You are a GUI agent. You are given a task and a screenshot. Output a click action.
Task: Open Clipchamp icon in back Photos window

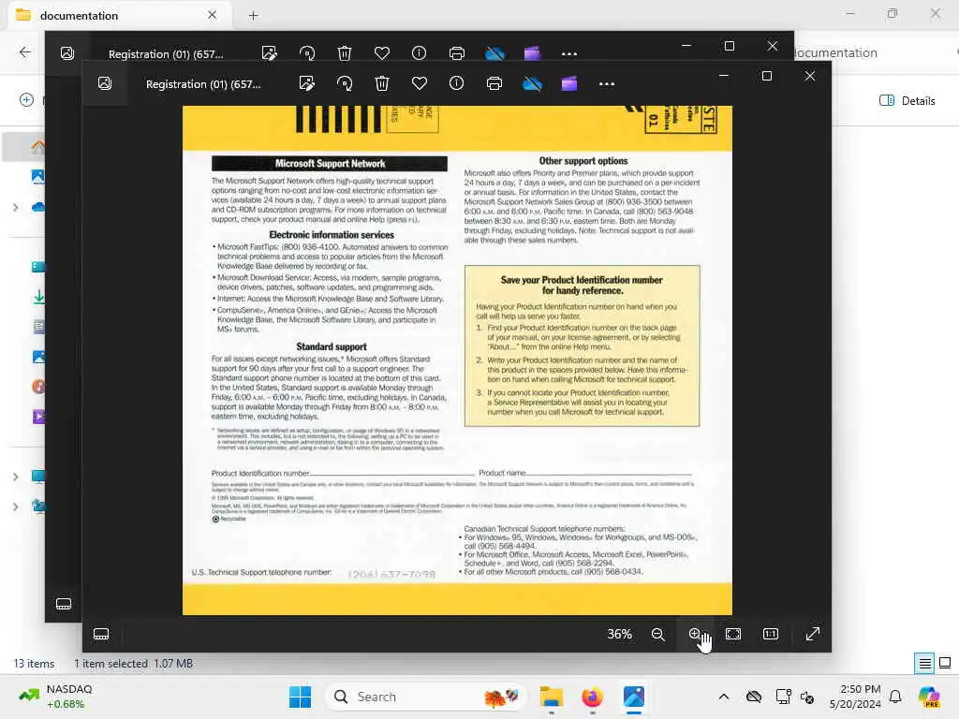click(532, 53)
